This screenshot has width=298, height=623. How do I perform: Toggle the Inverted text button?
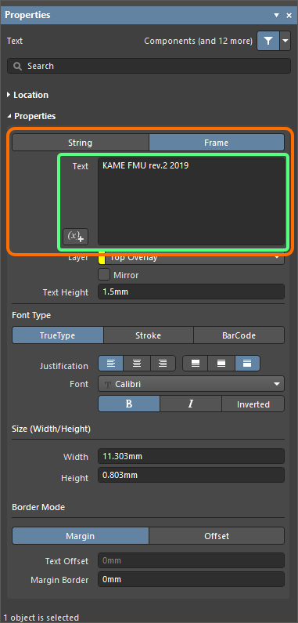[x=253, y=404]
